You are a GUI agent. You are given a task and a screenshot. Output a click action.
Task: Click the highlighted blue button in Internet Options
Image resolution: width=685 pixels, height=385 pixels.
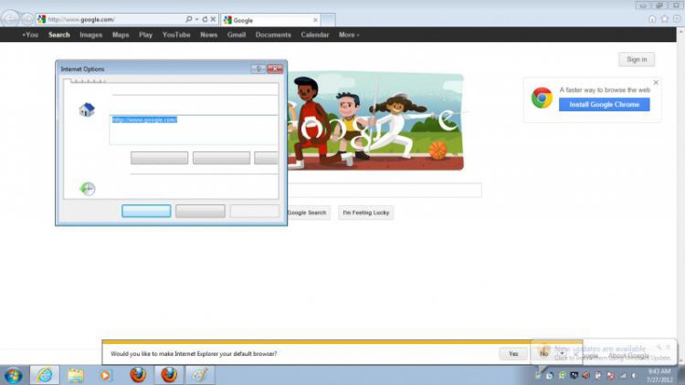146,212
